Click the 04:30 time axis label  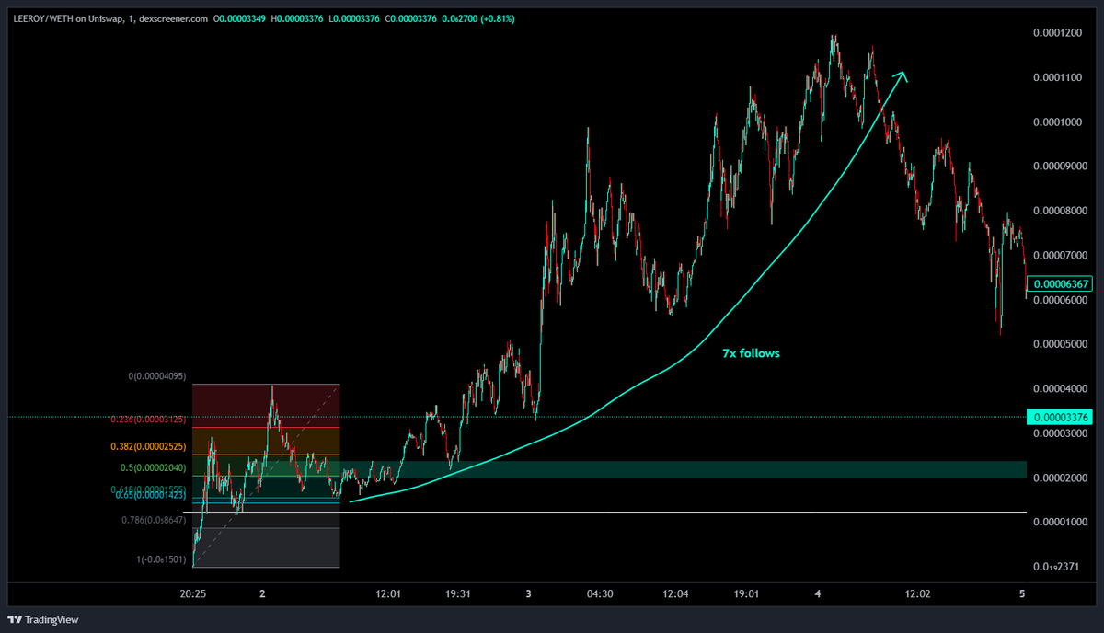600,594
